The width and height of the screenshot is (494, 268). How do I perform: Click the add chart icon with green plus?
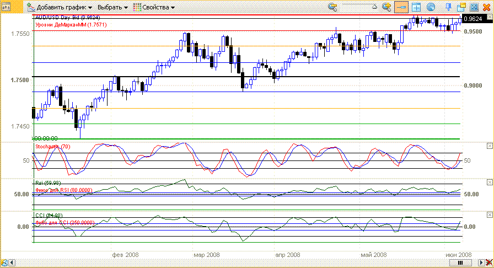pyautogui.click(x=30, y=7)
